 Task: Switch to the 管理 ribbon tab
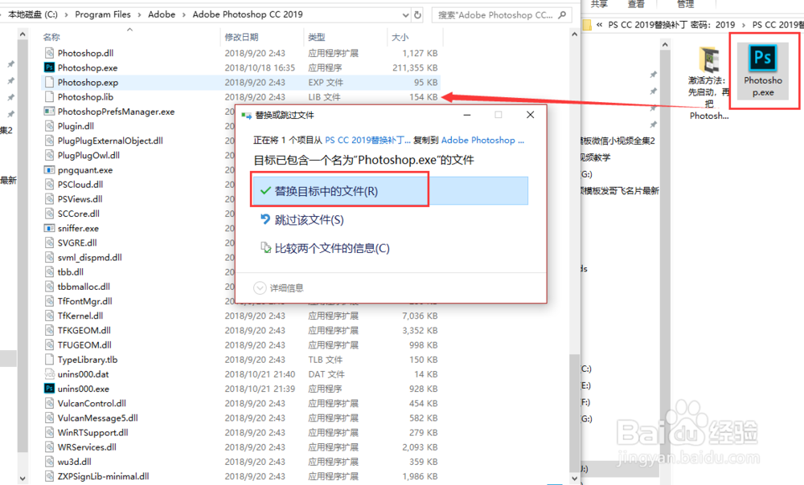(x=686, y=4)
